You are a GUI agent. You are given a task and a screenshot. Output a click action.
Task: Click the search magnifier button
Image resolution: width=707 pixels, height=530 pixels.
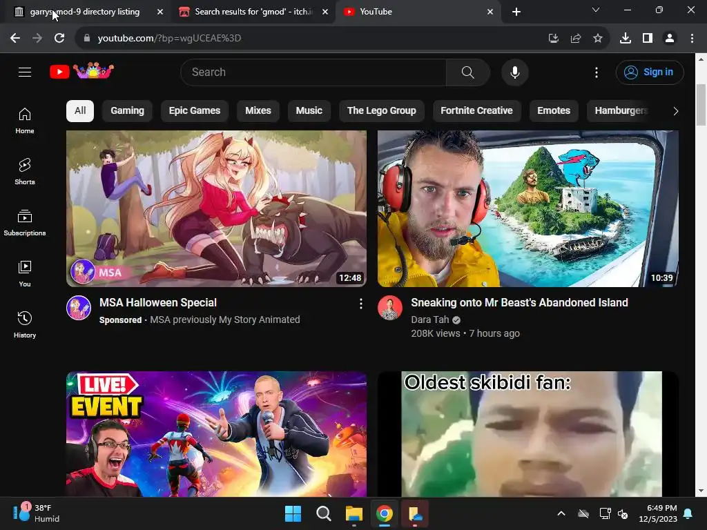[467, 72]
